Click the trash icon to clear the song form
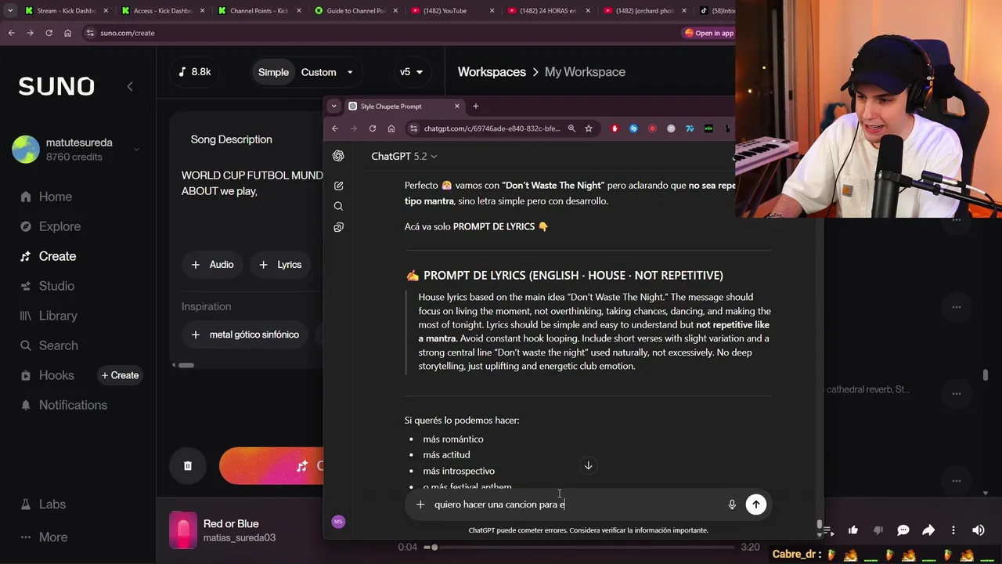 pos(188,466)
